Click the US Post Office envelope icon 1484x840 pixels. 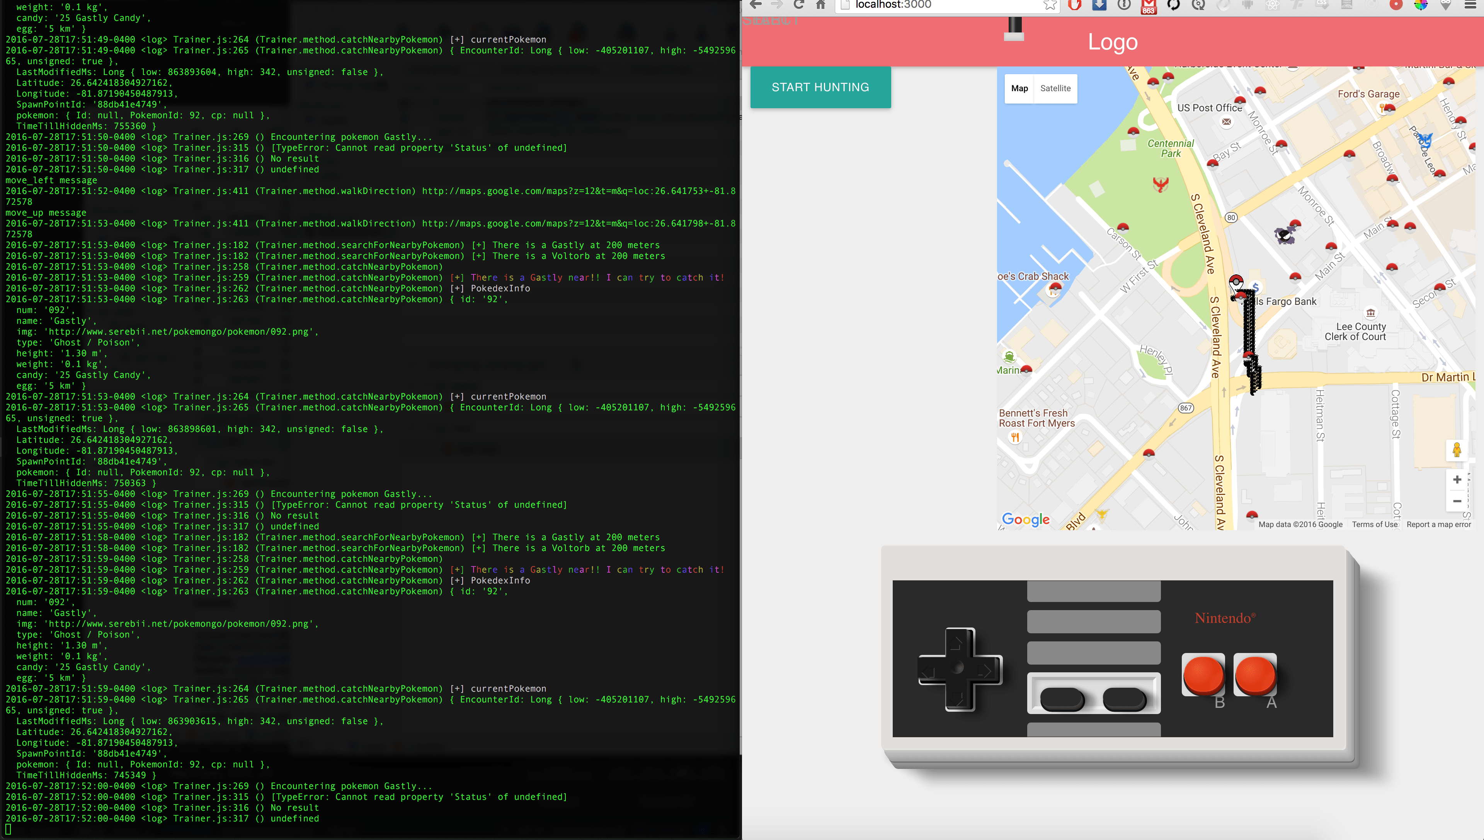[x=1226, y=122]
